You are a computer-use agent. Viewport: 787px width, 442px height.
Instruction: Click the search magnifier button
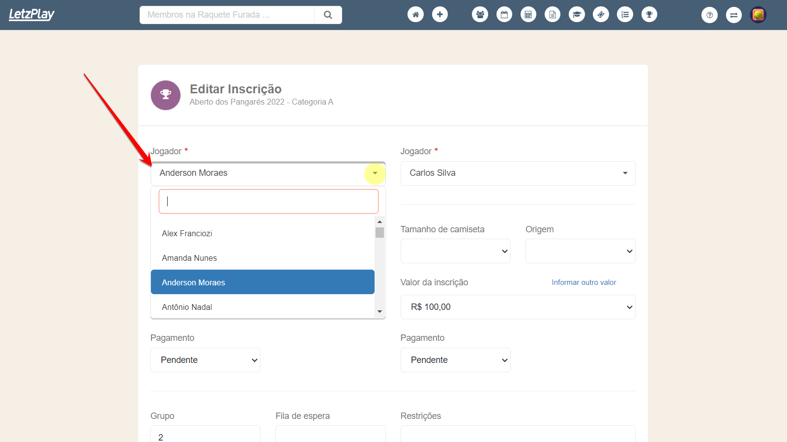(328, 15)
